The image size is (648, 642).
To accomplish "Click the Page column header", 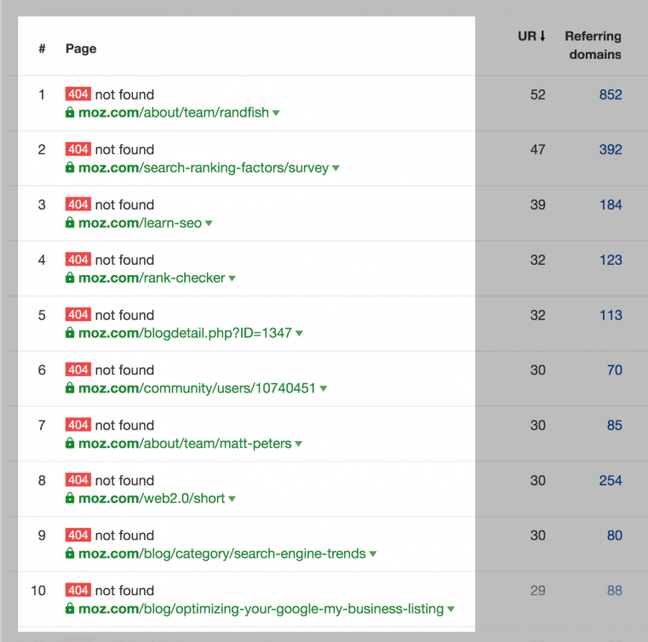I will pyautogui.click(x=81, y=49).
